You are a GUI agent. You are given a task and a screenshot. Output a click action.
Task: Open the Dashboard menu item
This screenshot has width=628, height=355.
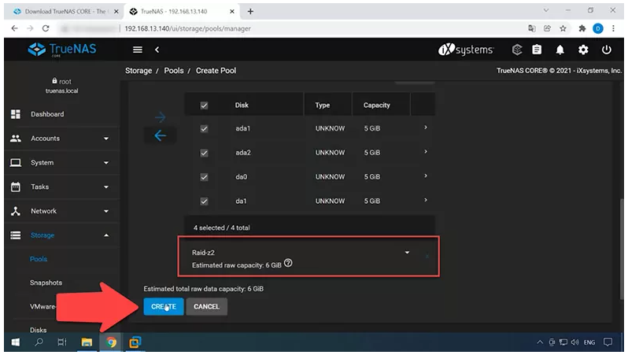pyautogui.click(x=47, y=114)
